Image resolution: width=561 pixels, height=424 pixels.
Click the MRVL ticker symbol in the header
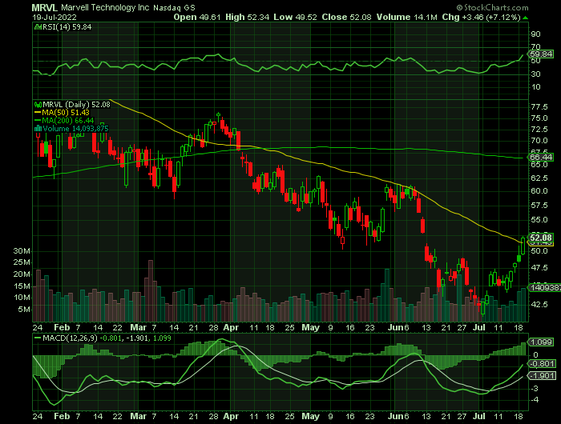[45, 7]
